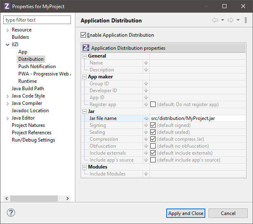
Task: Click the back navigation arrow icon
Action: [x=215, y=20]
